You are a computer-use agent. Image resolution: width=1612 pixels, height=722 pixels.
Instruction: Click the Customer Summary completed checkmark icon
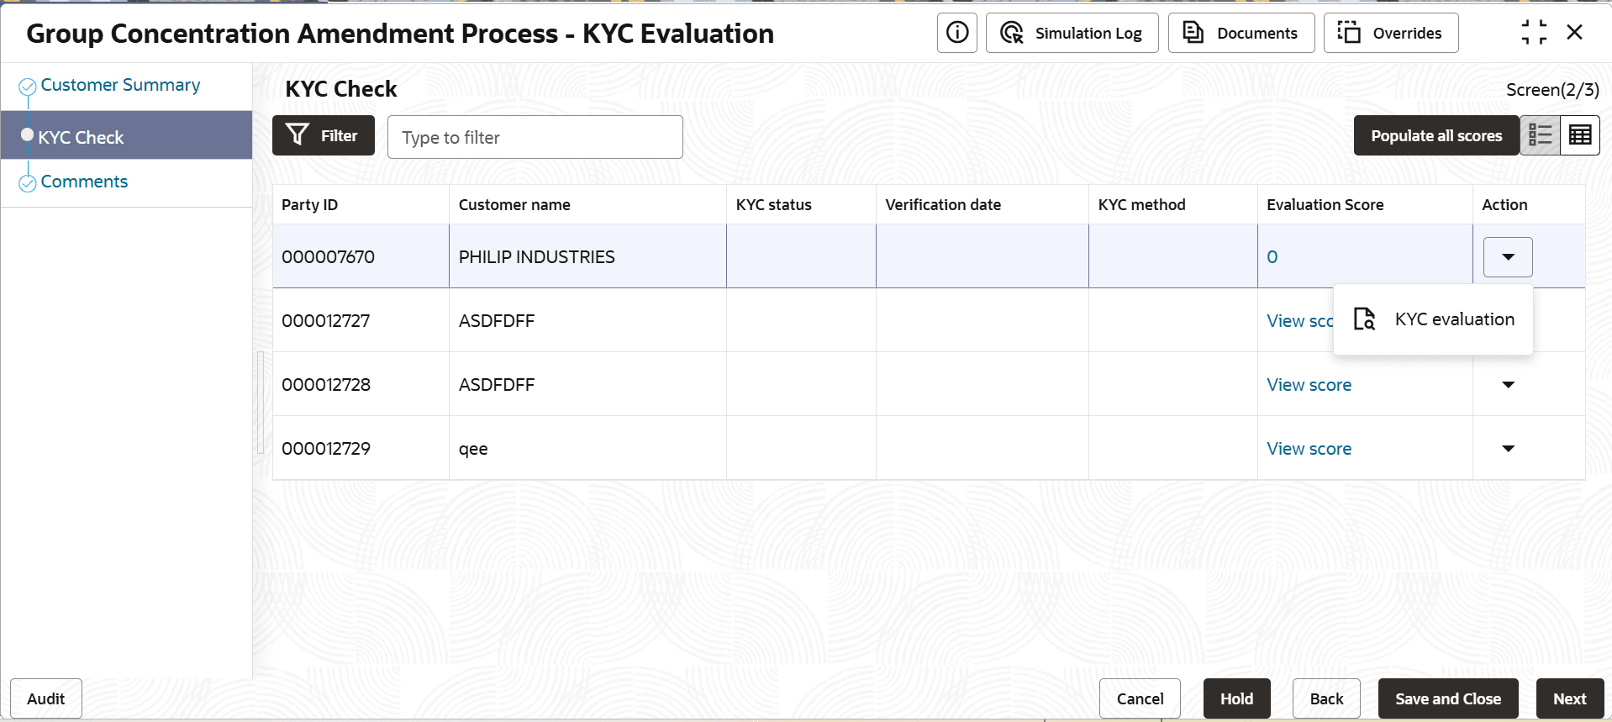tap(28, 87)
